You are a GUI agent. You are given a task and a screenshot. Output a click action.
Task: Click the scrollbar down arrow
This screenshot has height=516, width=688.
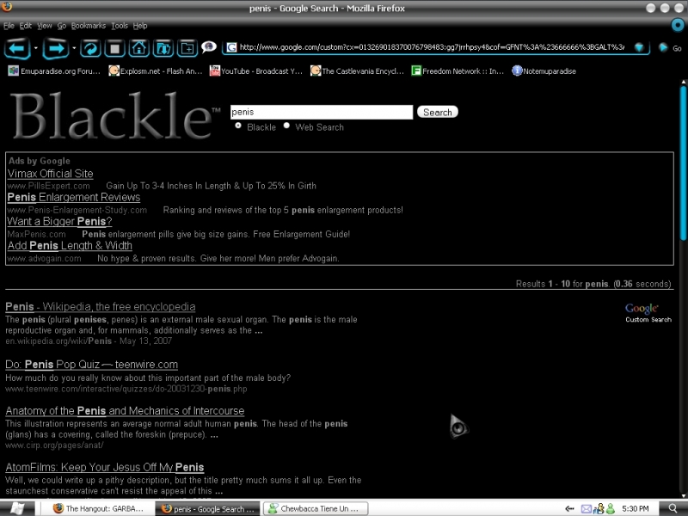tap(683, 496)
